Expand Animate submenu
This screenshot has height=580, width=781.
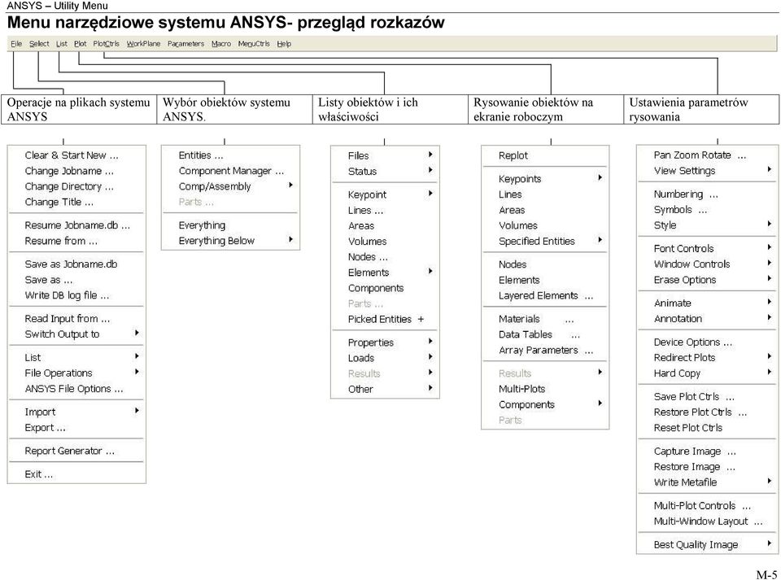[x=707, y=303]
